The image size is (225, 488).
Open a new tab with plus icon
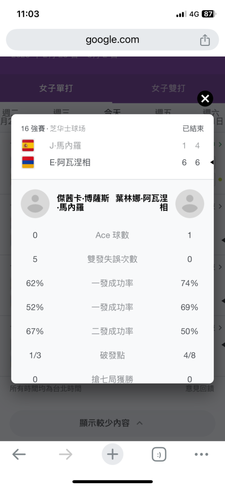click(x=112, y=454)
